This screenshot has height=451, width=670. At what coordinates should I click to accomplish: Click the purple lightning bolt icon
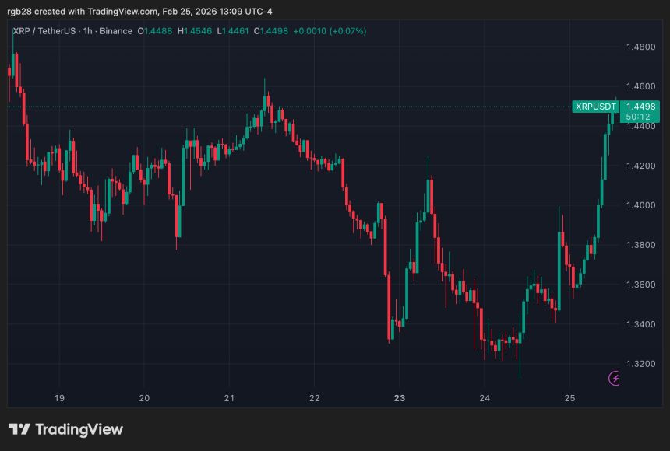[x=615, y=379]
